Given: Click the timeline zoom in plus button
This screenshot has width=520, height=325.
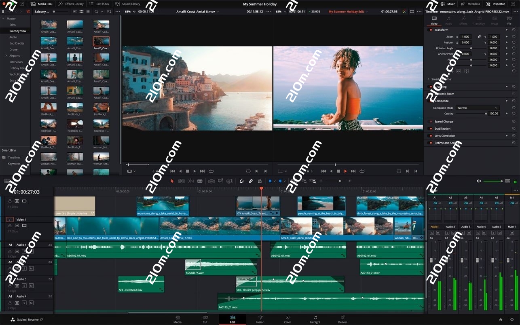Looking at the screenshot, I should (x=350, y=181).
